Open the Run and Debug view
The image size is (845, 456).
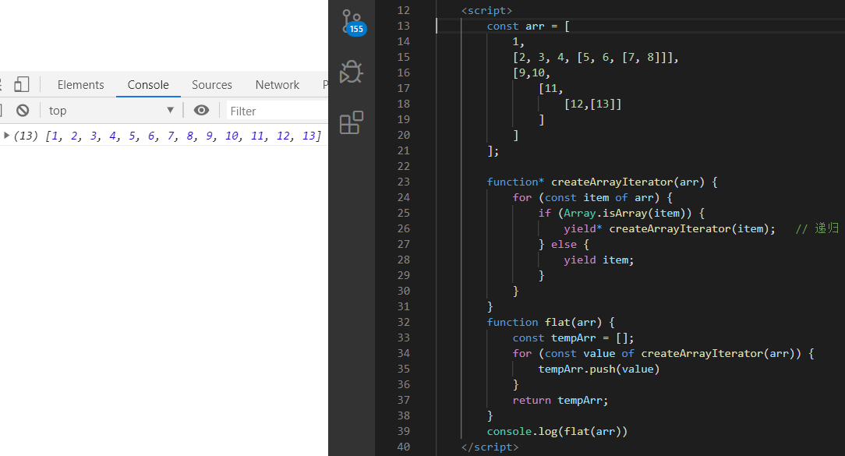coord(352,72)
